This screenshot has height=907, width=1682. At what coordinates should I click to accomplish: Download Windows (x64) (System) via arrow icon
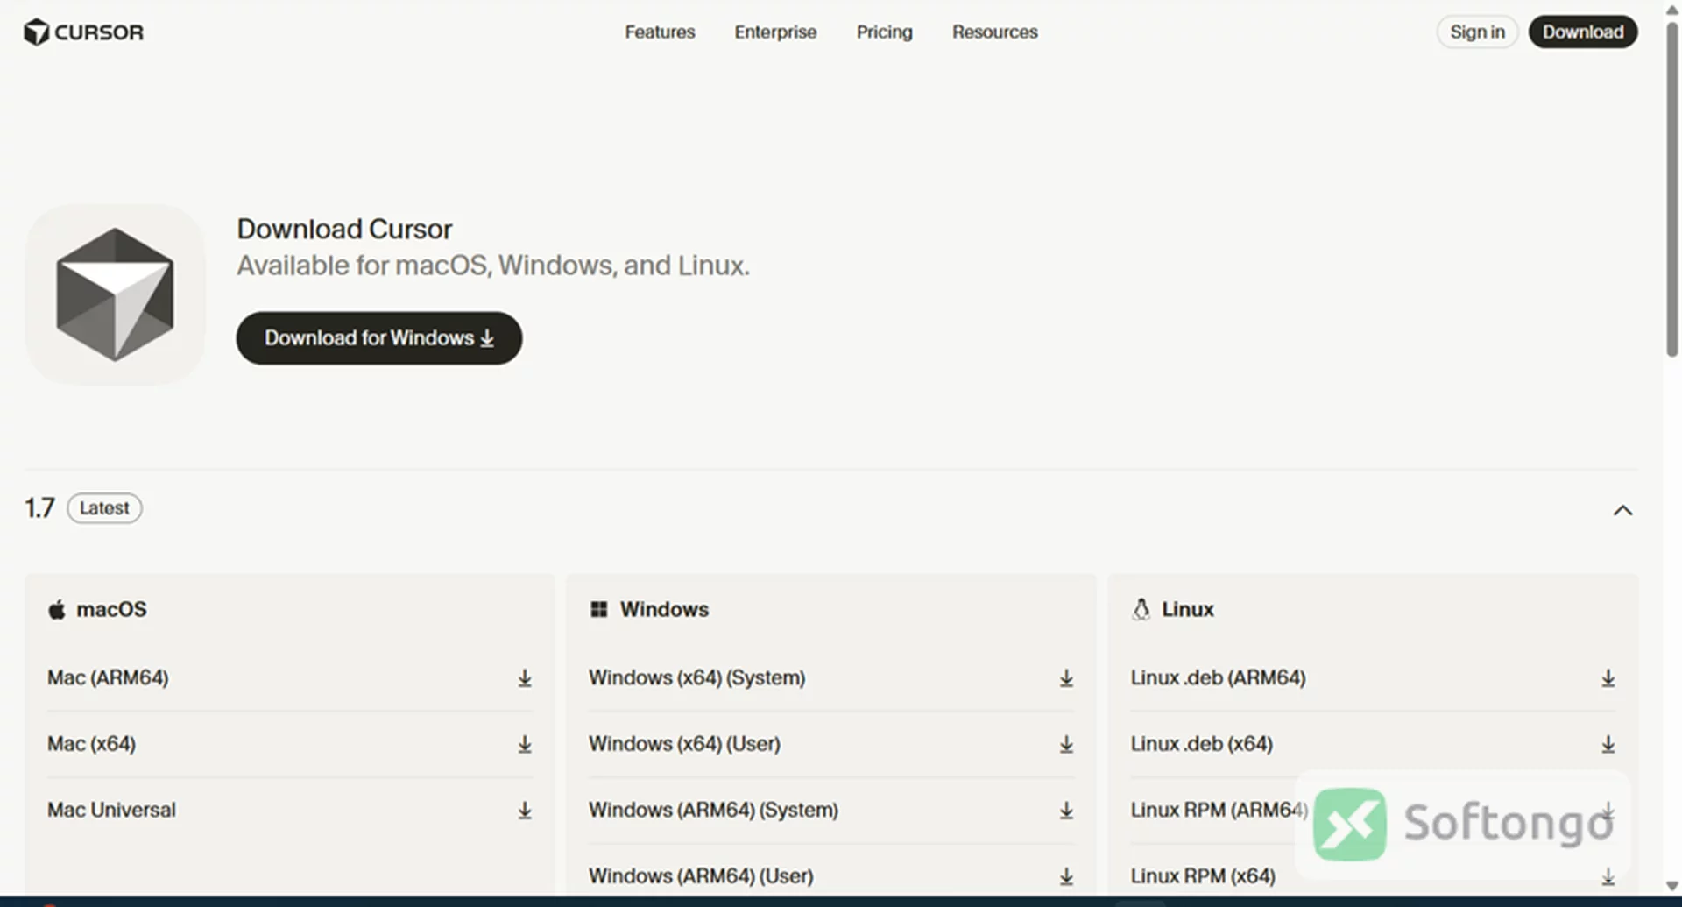[x=1066, y=678]
